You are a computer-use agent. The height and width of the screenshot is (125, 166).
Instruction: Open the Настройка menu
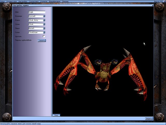click(x=23, y=1)
